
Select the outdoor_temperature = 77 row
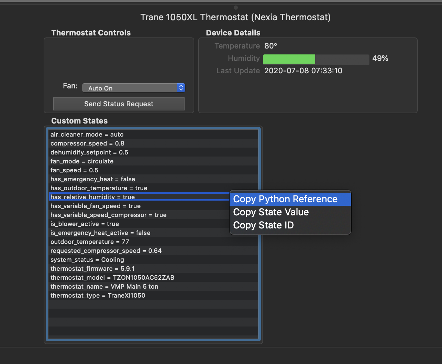[153, 242]
